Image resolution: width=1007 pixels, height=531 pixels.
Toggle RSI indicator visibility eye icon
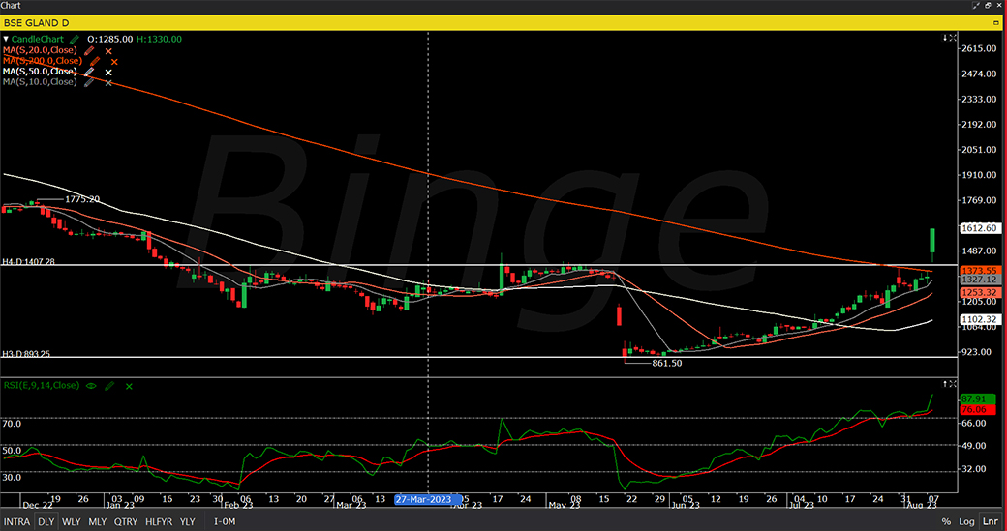(x=91, y=386)
